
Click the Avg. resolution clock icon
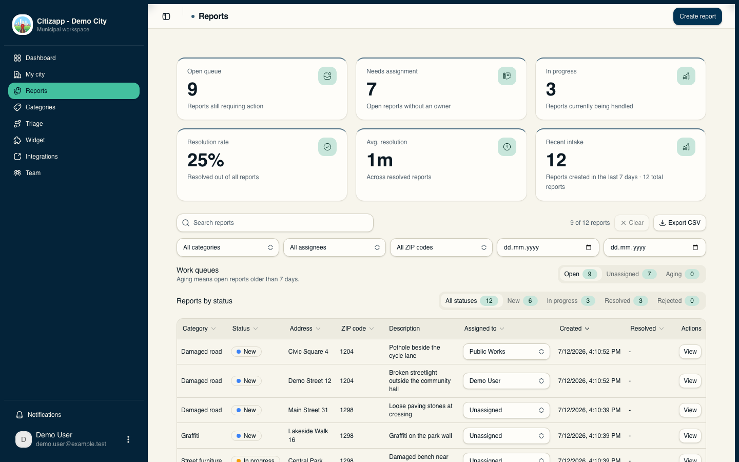(507, 147)
